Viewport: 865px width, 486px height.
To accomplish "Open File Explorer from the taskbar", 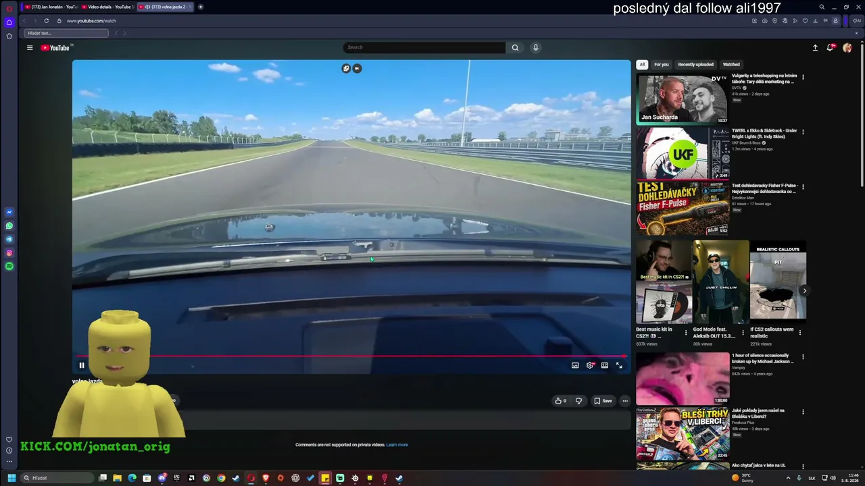I will click(x=117, y=478).
